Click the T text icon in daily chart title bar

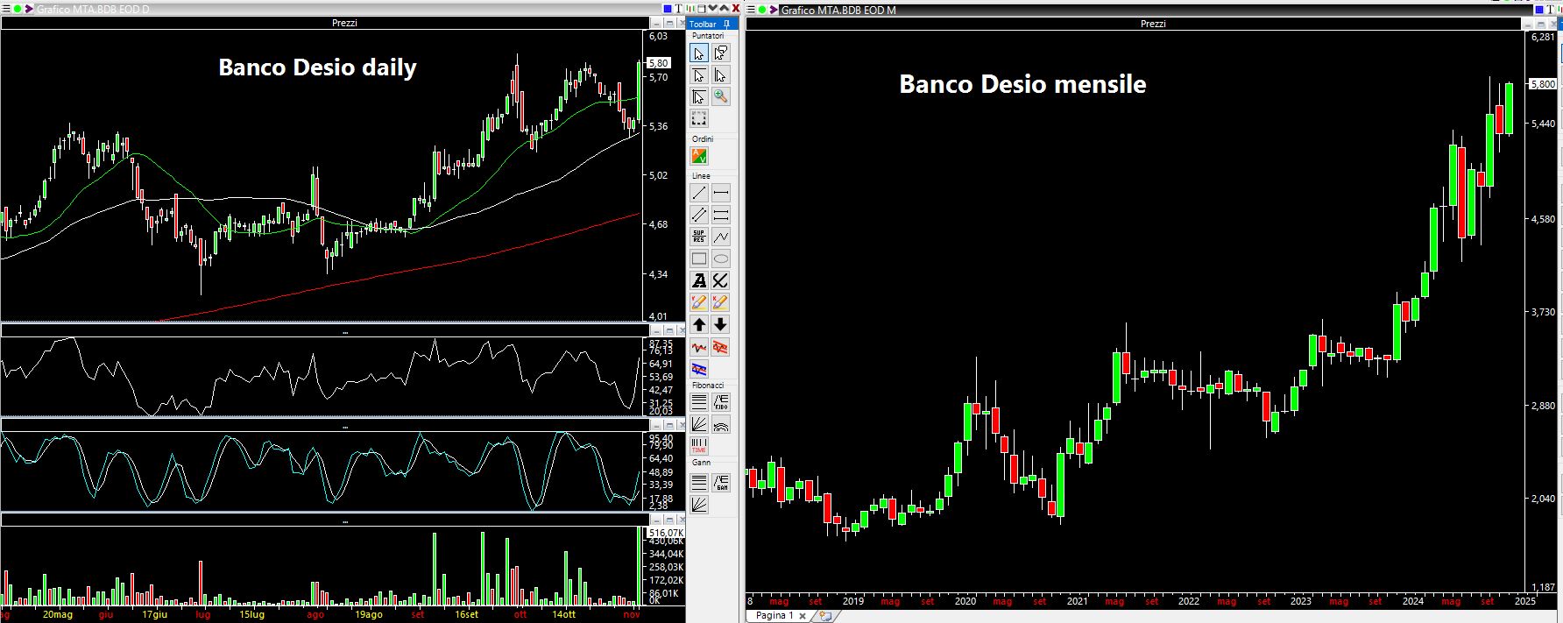point(678,9)
